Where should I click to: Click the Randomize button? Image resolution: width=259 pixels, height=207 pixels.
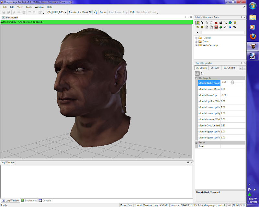(x=75, y=12)
